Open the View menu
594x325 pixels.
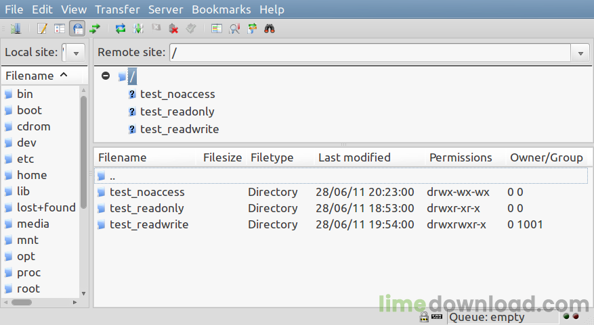74,9
